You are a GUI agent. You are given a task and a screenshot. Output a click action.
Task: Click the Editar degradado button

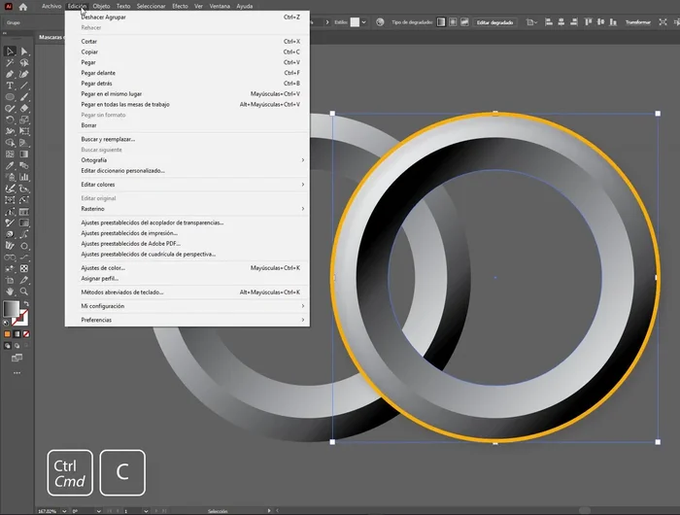click(495, 21)
